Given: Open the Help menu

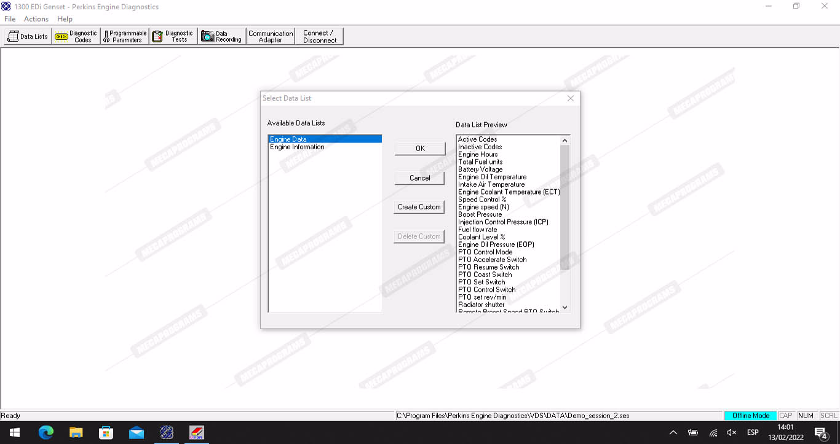Looking at the screenshot, I should pos(65,19).
